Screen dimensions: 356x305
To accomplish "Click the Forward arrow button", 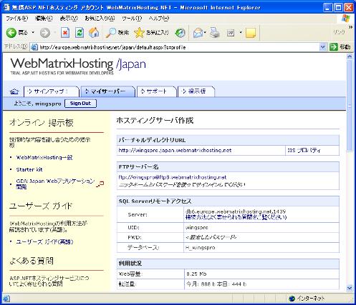I will pos(45,33).
